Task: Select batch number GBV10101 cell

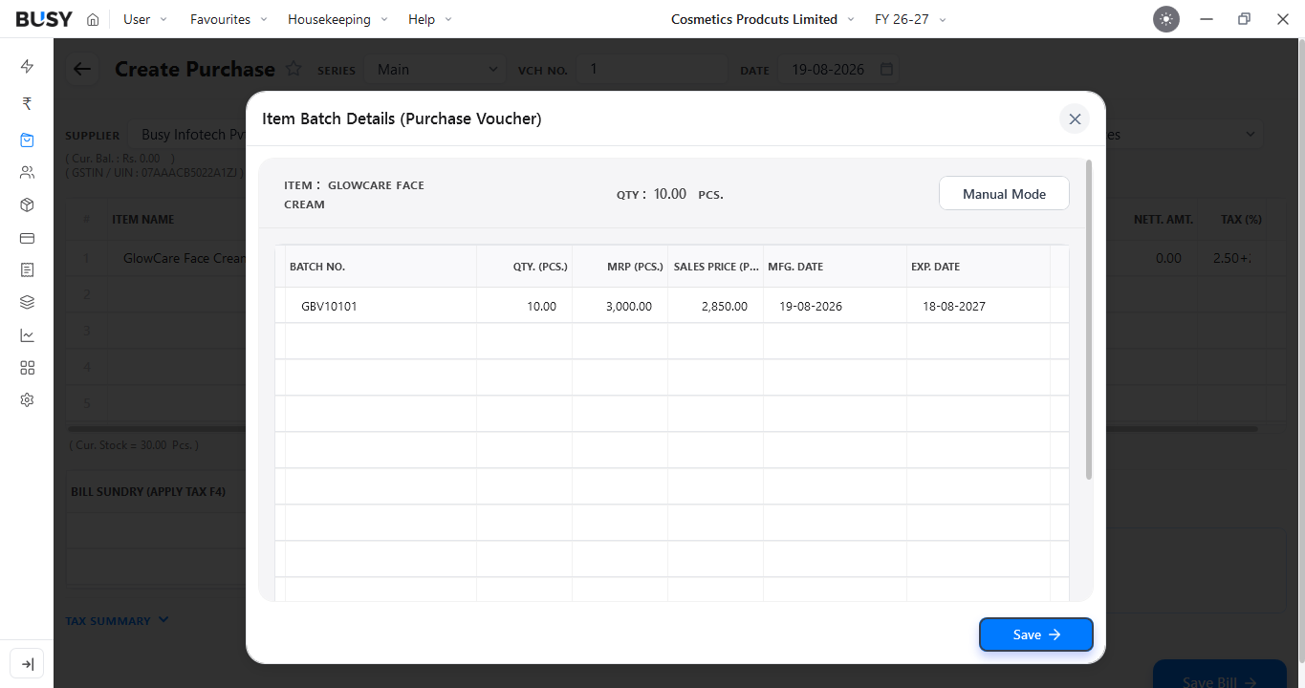Action: coord(381,306)
